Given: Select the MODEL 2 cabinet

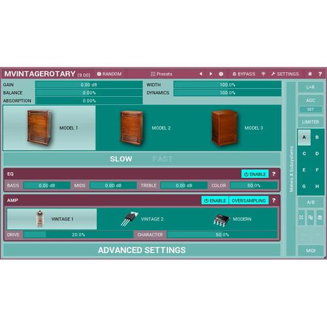Looking at the screenshot, I should (142, 128).
